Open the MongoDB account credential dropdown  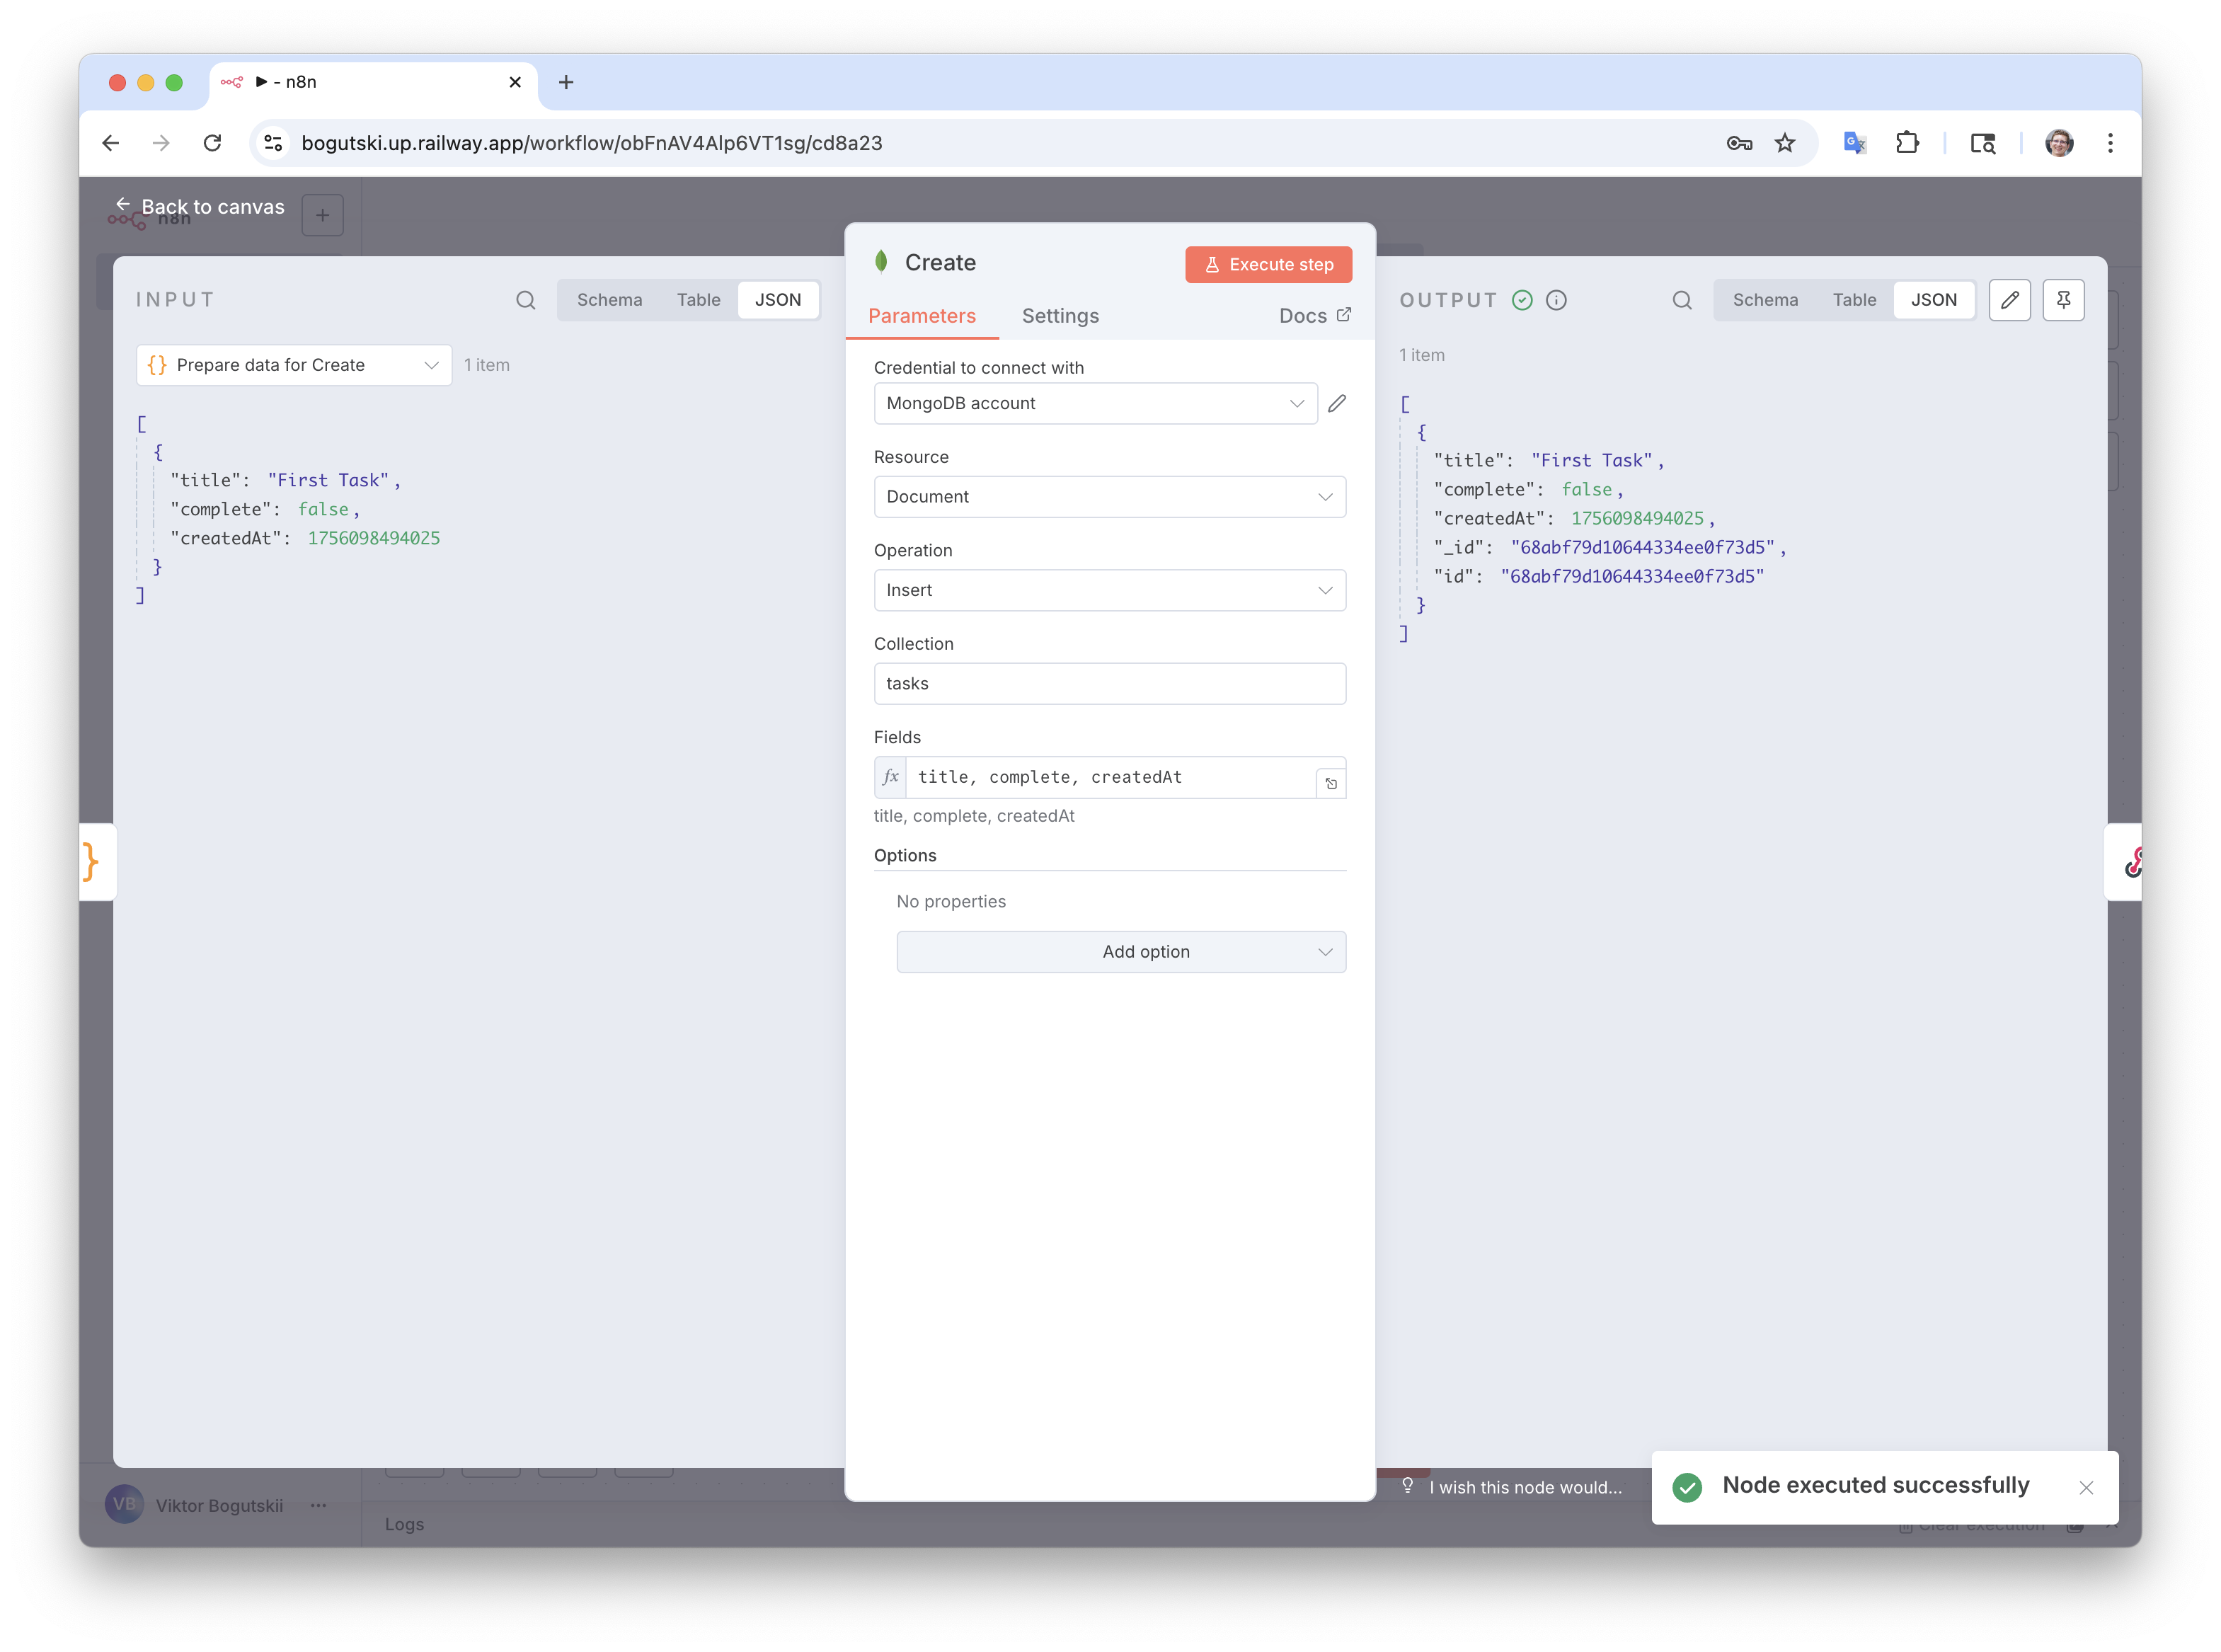[1095, 403]
